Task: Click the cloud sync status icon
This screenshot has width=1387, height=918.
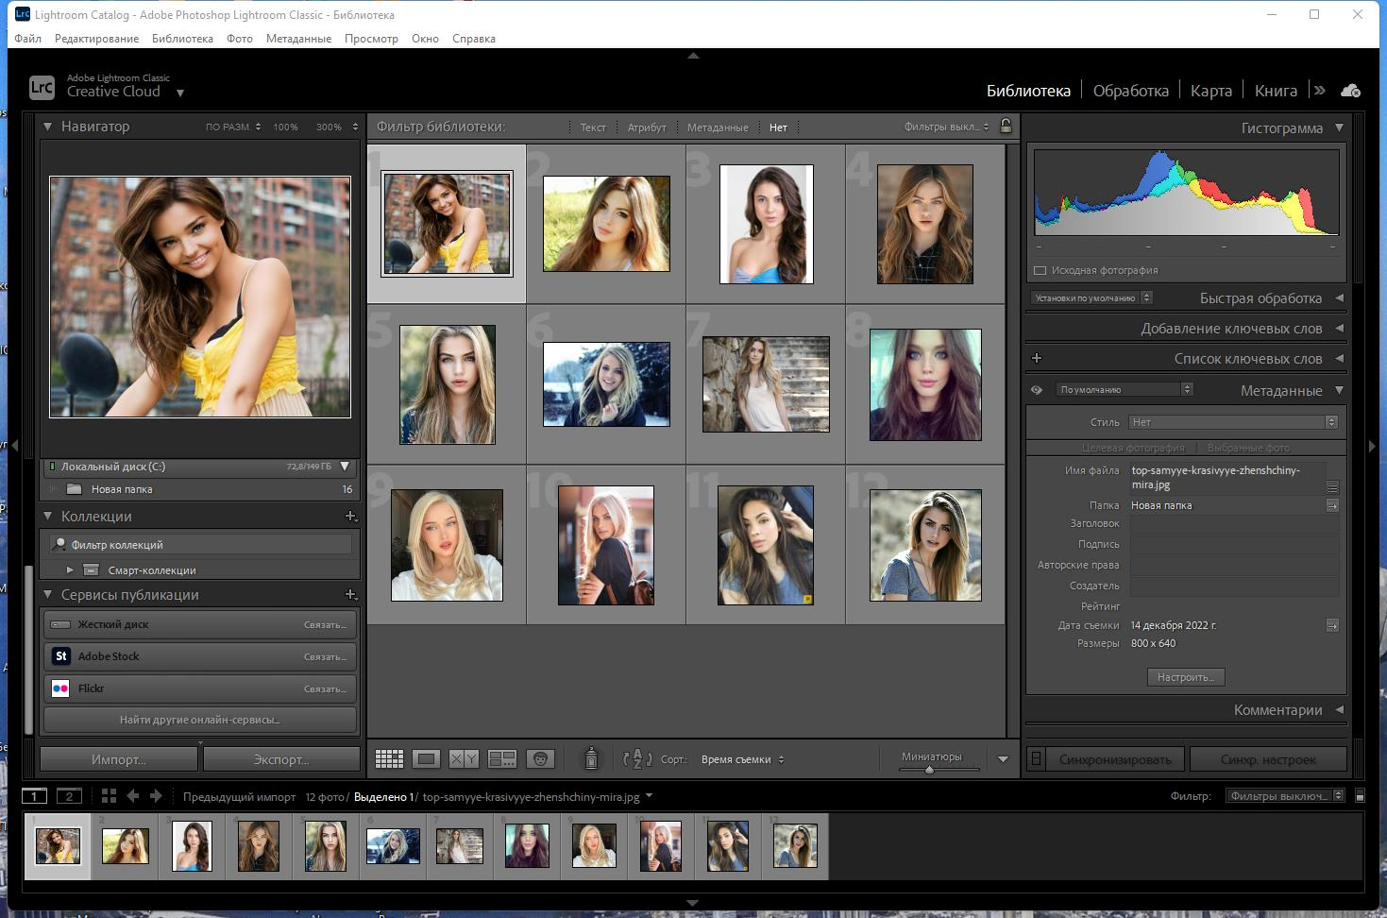Action: (1351, 91)
